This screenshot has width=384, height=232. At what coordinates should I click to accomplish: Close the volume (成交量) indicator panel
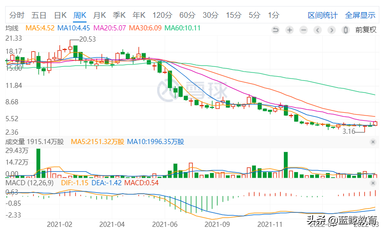tap(373, 142)
